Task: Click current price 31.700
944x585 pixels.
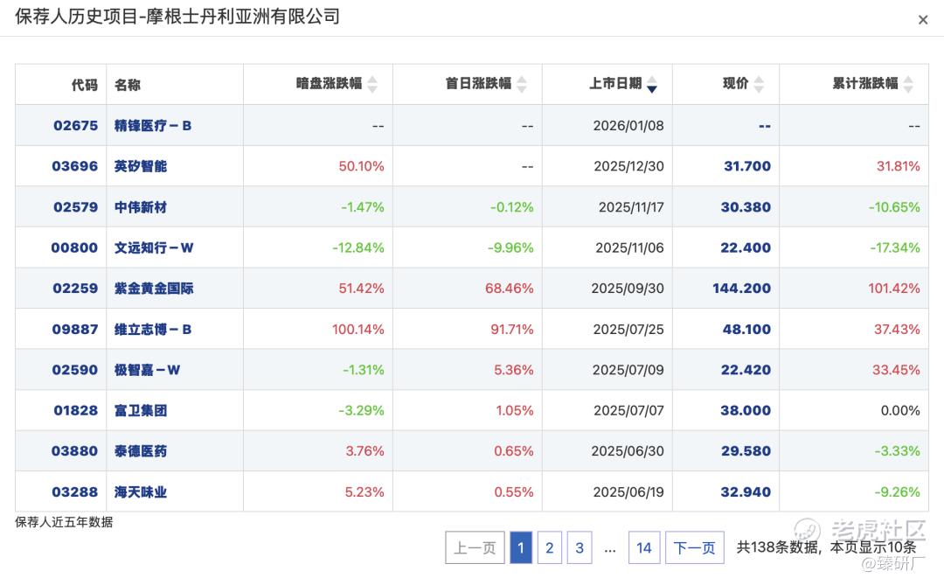Action: pos(747,166)
